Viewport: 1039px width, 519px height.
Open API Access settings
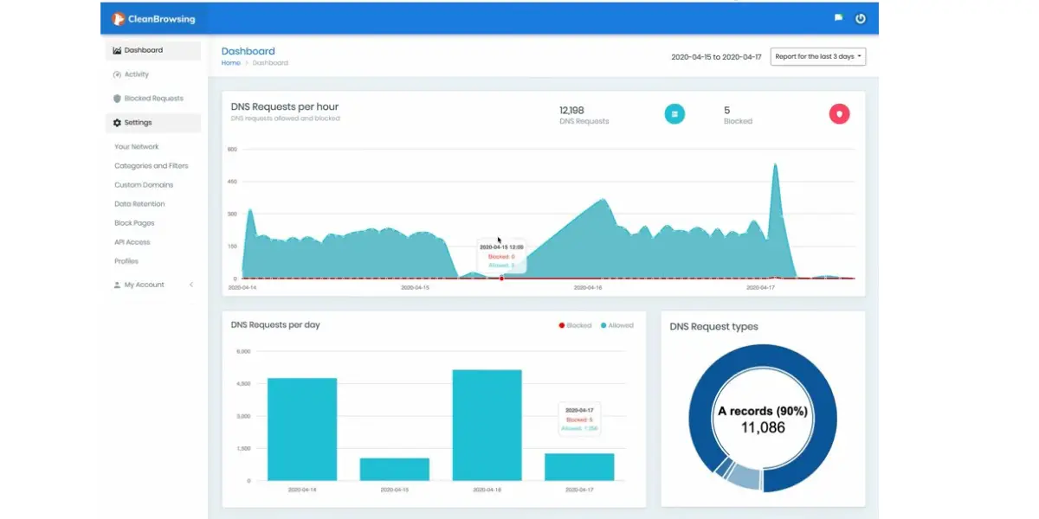tap(132, 242)
